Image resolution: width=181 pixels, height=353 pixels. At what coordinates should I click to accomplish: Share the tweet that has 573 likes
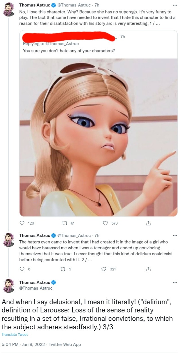tap(148, 223)
